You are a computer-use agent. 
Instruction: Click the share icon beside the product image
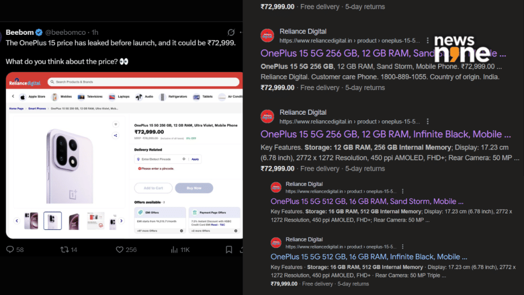pyautogui.click(x=115, y=135)
